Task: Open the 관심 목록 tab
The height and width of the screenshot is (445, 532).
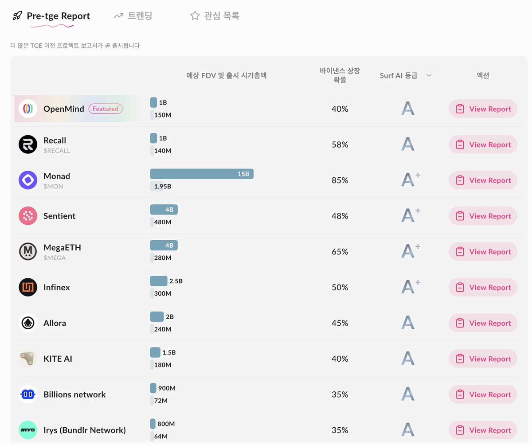Action: (215, 16)
